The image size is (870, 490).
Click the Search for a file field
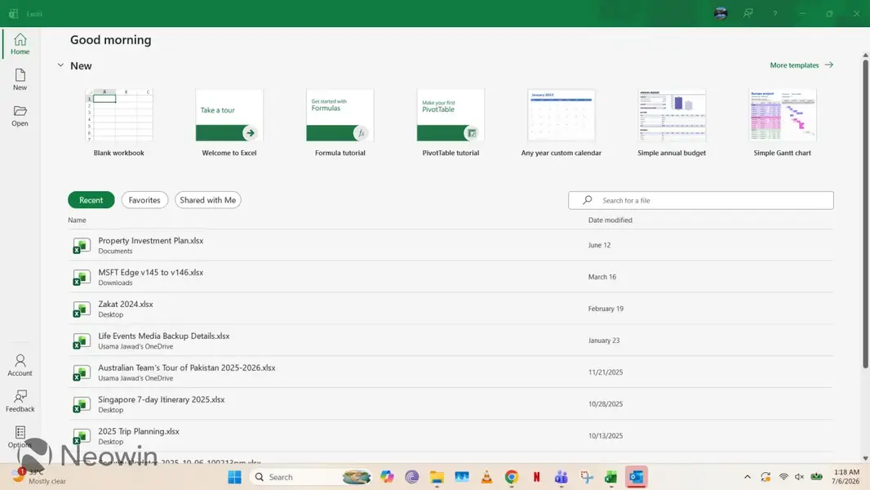click(701, 200)
